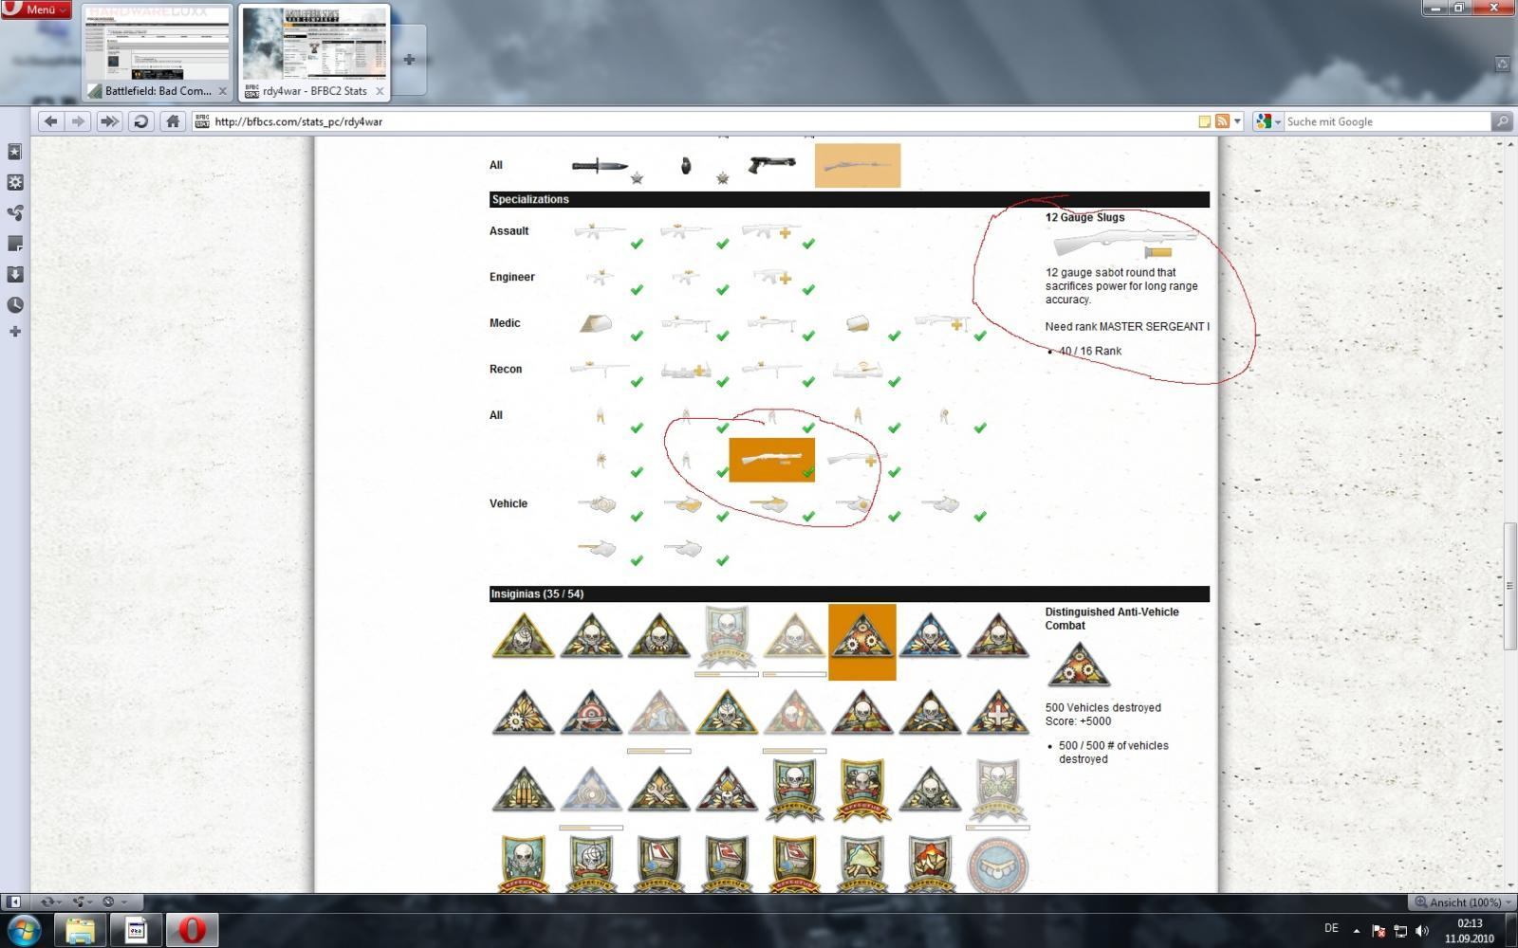Select first Assault specialization icon
Image resolution: width=1518 pixels, height=948 pixels.
(599, 230)
